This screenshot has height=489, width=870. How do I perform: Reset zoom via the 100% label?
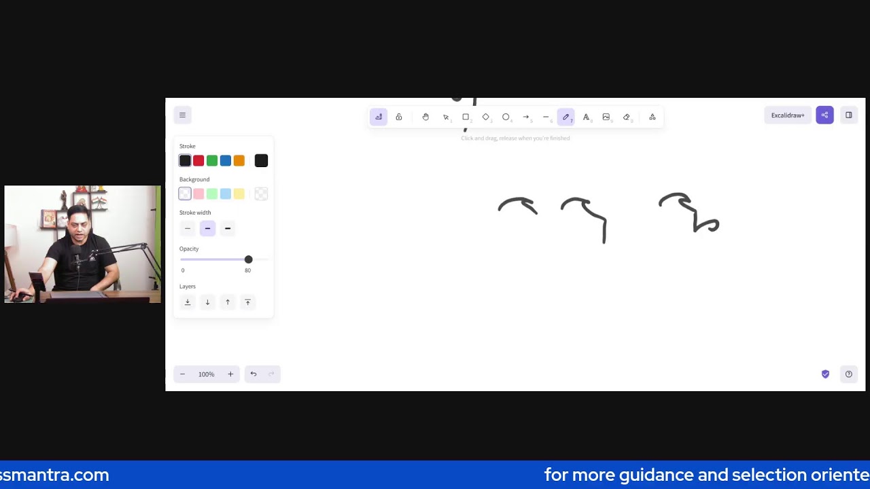click(207, 374)
